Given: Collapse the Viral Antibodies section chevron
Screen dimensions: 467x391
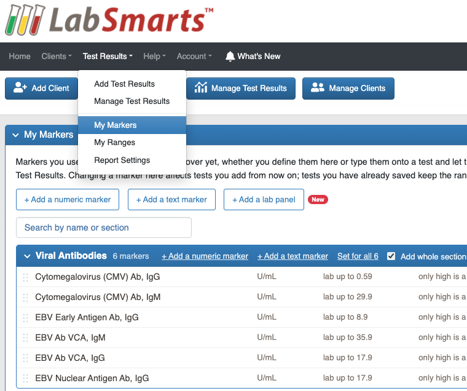Looking at the screenshot, I should coord(27,256).
